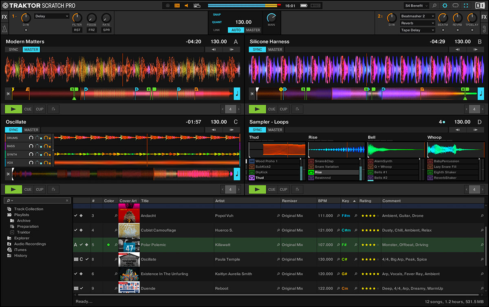Click the MASTER button on Deck C

click(31, 130)
